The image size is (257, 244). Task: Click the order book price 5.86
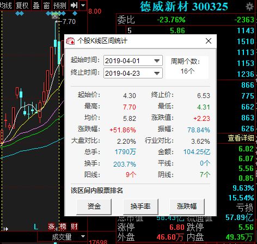pos(178,30)
